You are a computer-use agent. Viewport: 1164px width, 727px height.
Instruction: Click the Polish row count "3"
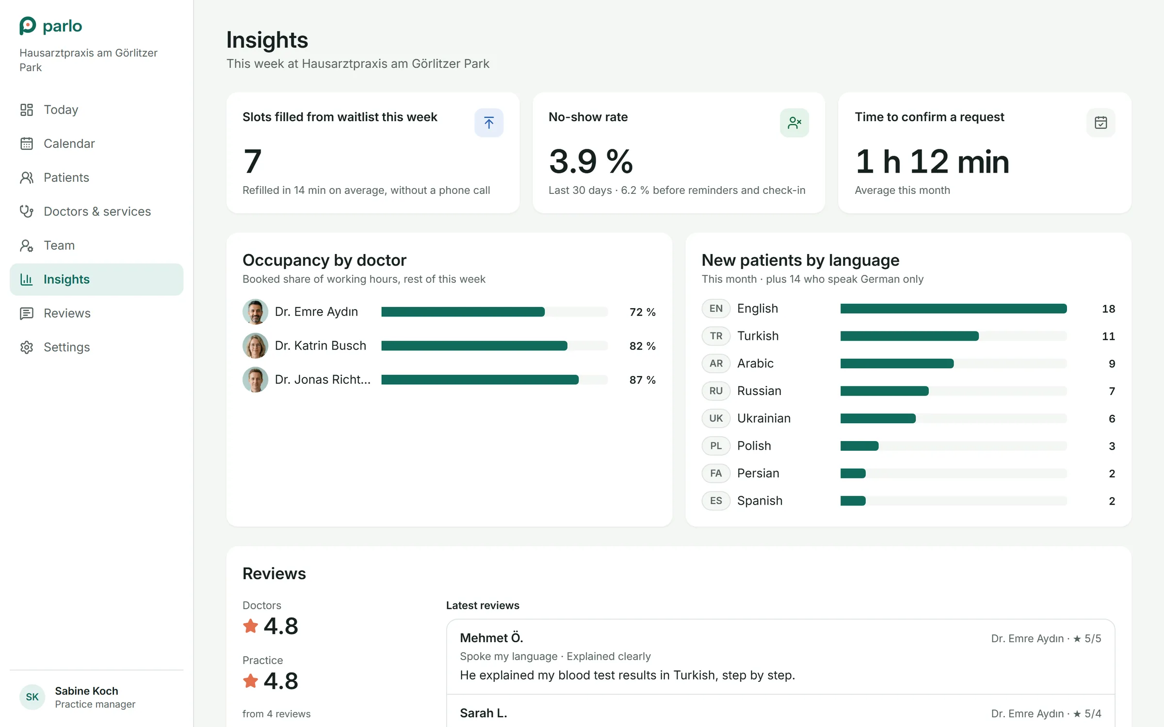click(1112, 446)
